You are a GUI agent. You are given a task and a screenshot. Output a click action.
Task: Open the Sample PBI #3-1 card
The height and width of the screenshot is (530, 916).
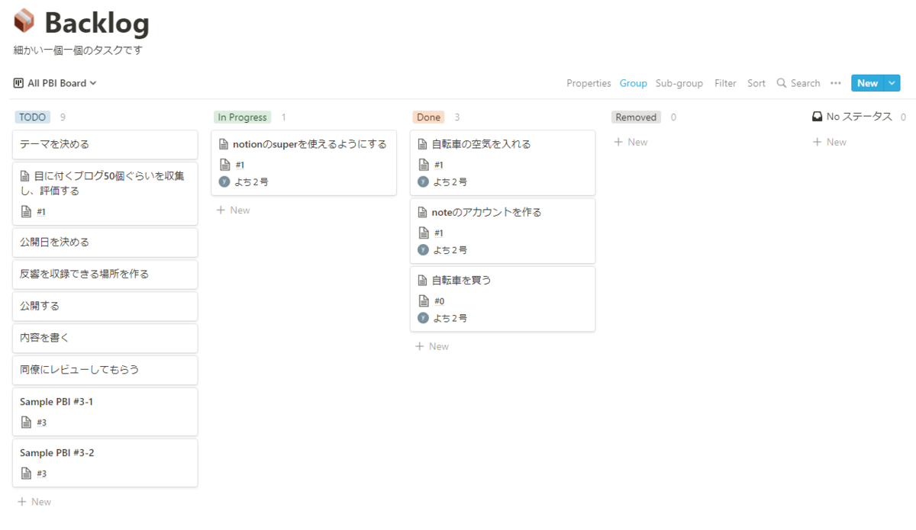coord(105,411)
